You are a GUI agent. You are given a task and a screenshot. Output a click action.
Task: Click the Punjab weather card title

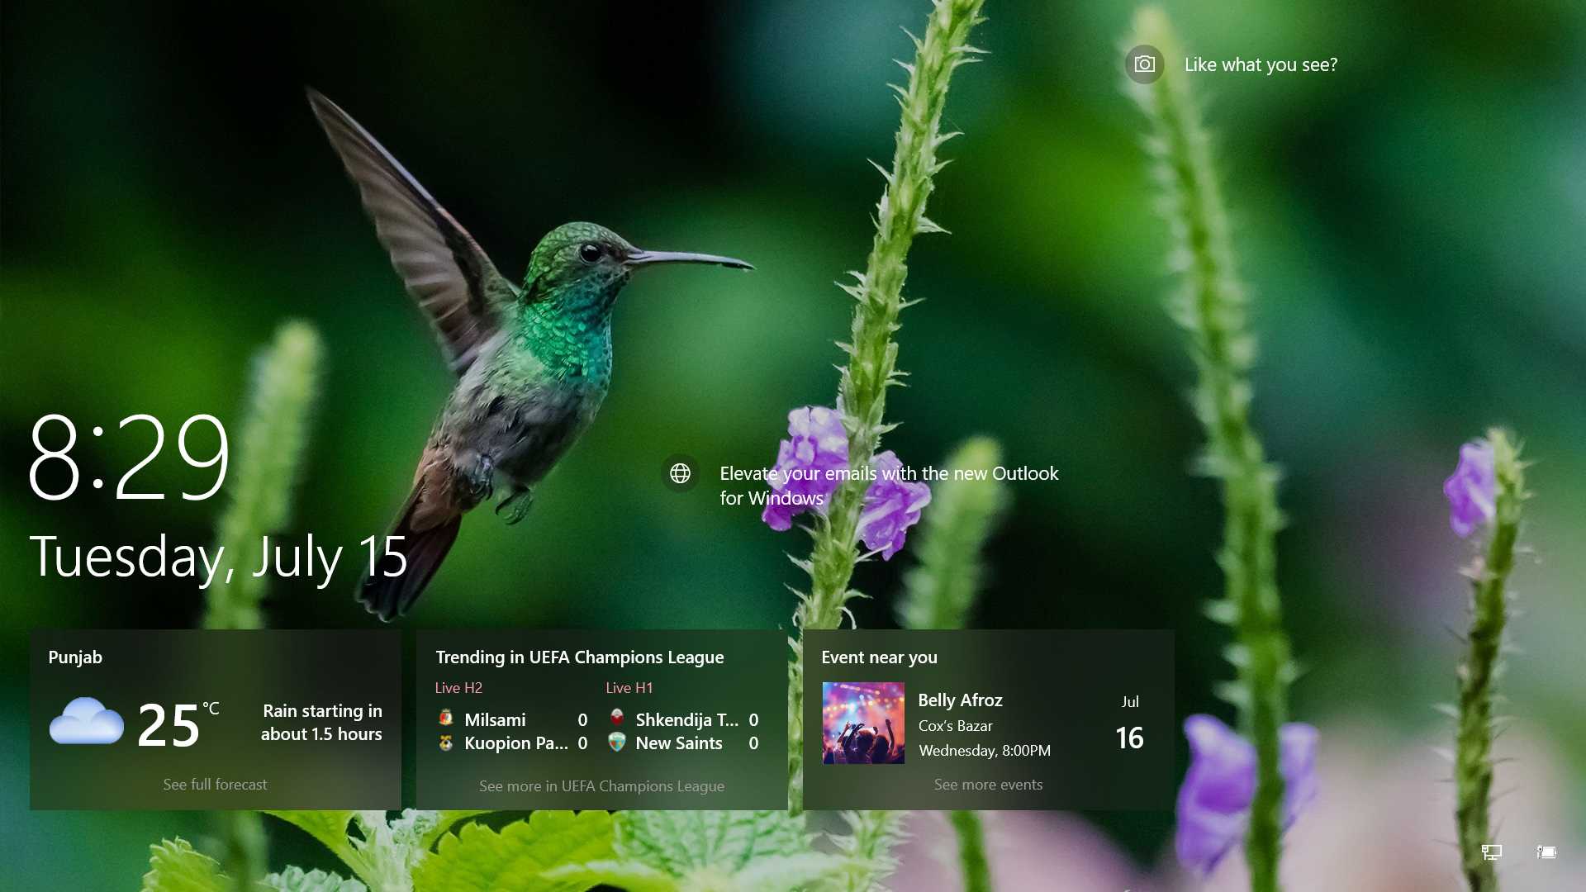click(x=75, y=657)
